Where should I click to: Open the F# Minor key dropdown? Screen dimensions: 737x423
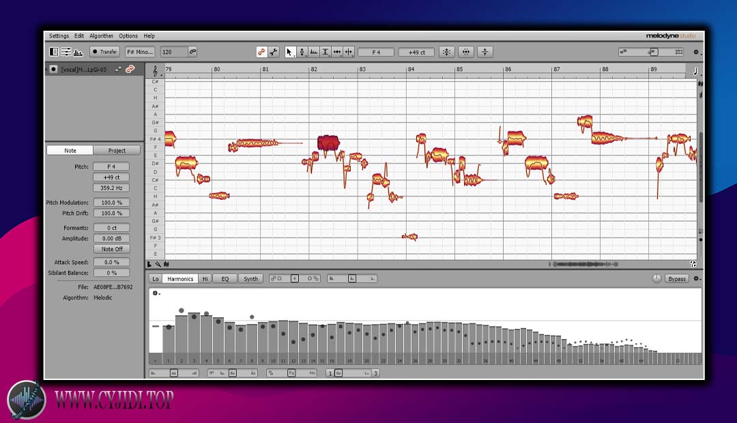(x=140, y=52)
